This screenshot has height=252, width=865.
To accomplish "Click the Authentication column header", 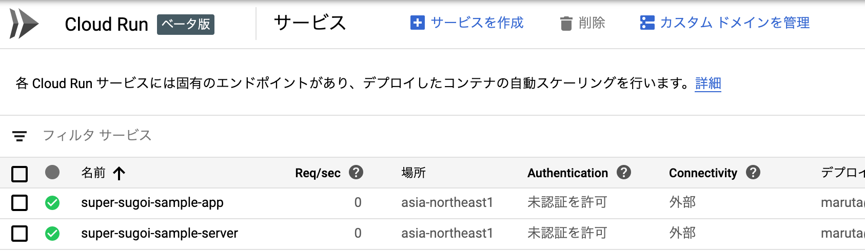I will [x=567, y=173].
